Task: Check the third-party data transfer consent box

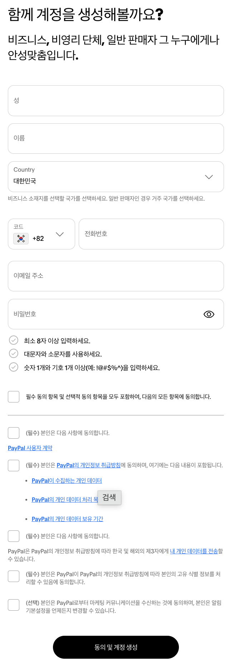Action: tap(14, 536)
